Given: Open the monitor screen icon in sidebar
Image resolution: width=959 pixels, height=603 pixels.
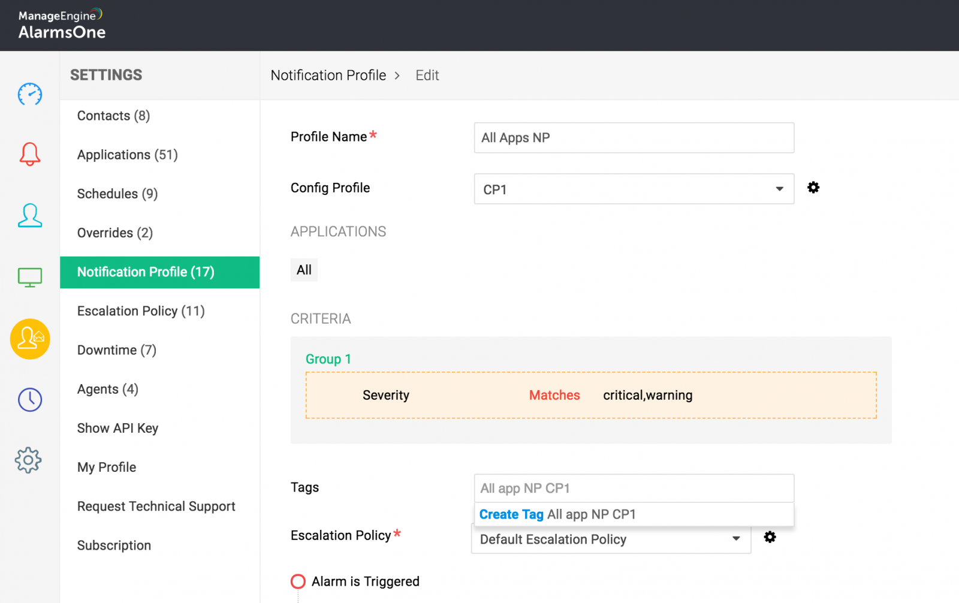Looking at the screenshot, I should (30, 278).
